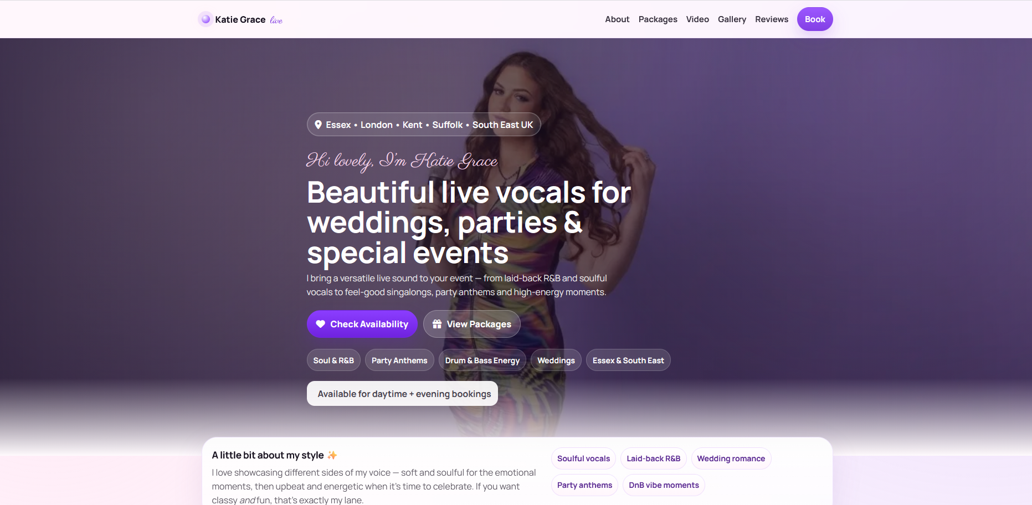Image resolution: width=1032 pixels, height=505 pixels.
Task: Open the About nav link
Action: [617, 19]
